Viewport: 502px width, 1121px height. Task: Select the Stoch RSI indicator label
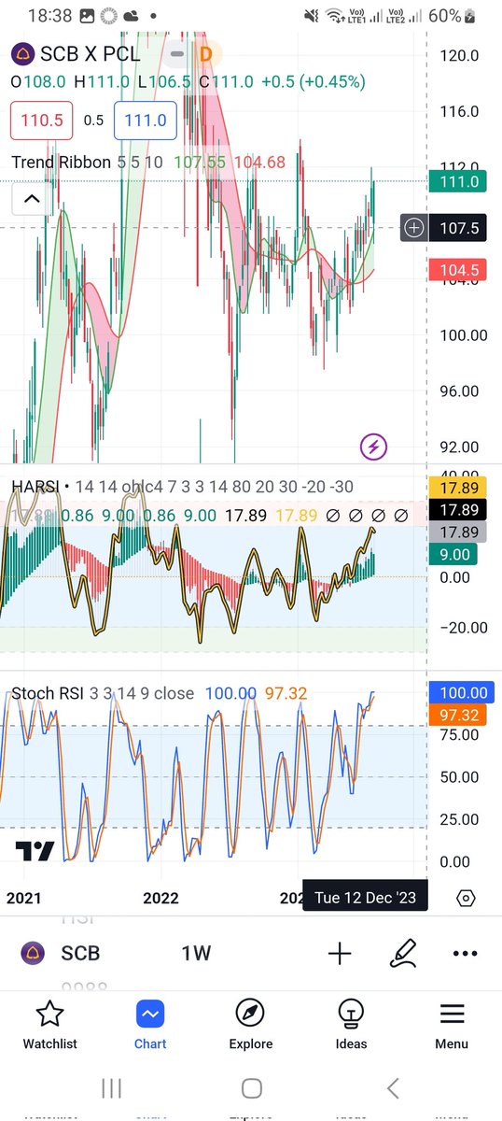[x=47, y=693]
